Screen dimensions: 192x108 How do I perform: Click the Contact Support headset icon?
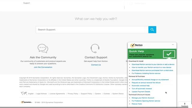[x=95, y=49]
